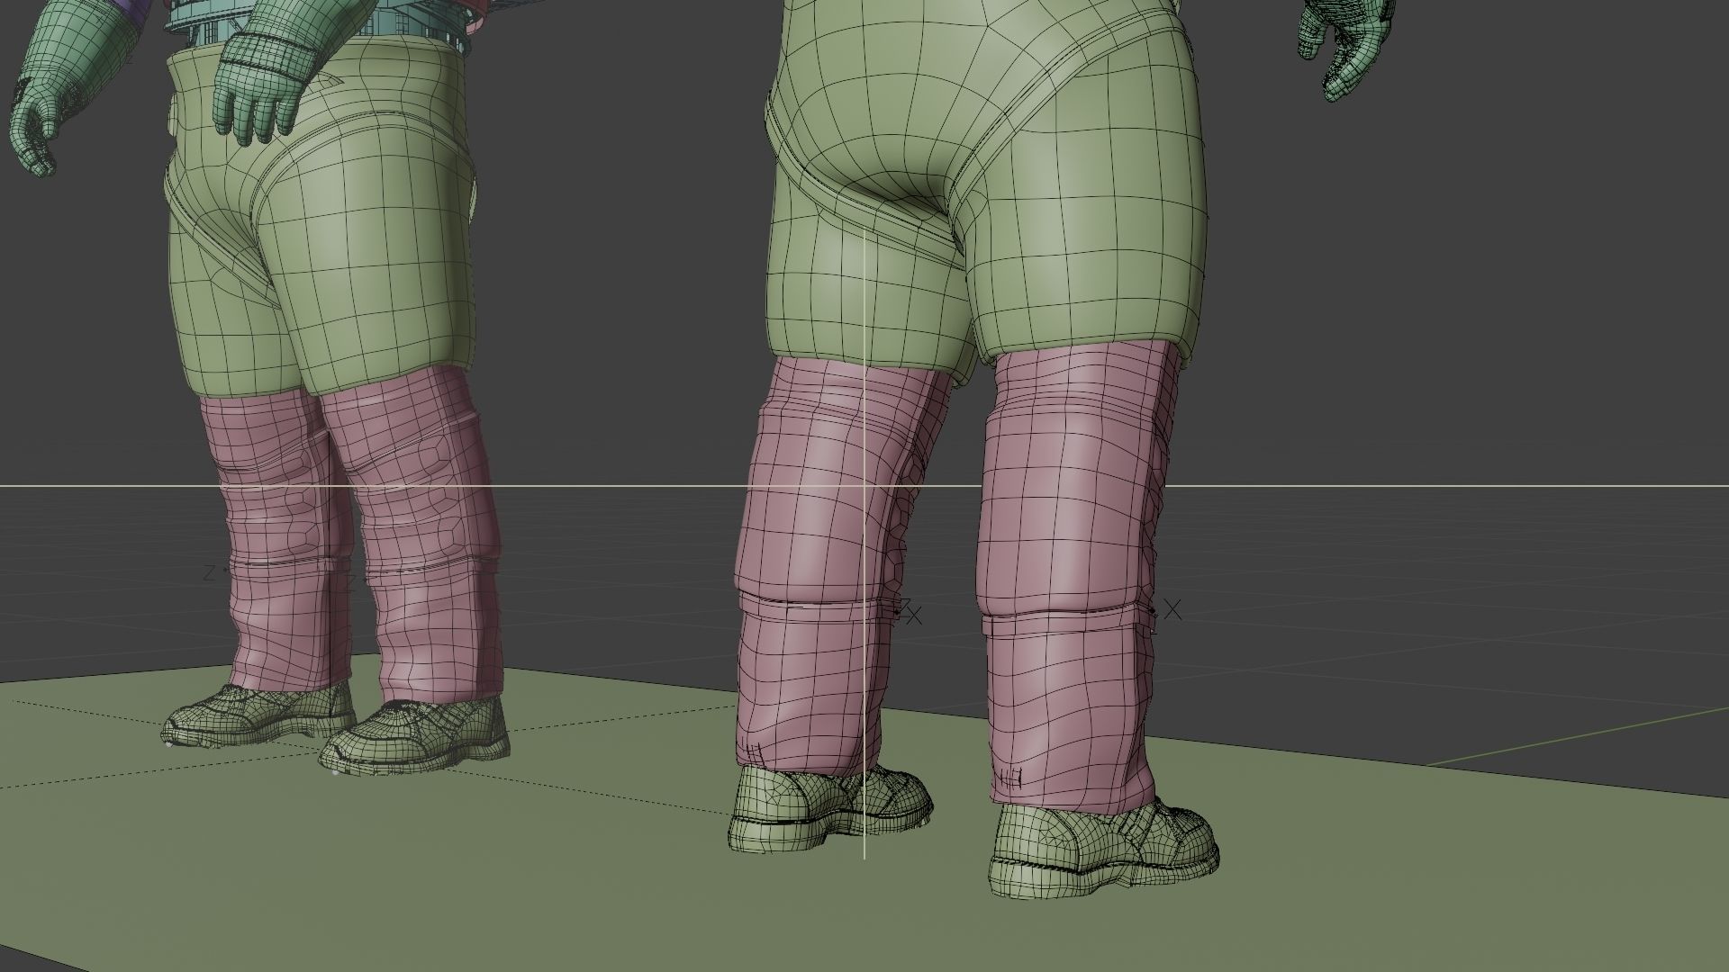Click the X empty marker beside right leg
Image resolution: width=1729 pixels, height=972 pixels.
coord(1172,610)
